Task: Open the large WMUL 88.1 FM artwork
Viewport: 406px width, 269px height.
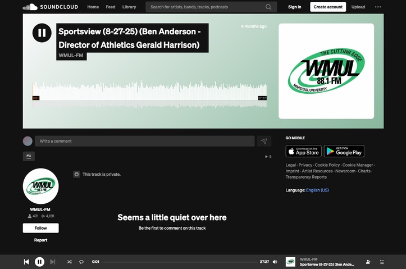Action: tap(326, 71)
